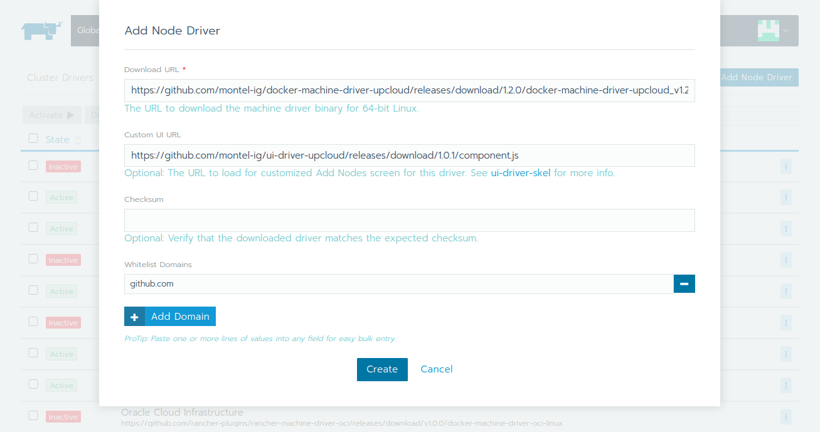Expand the kebab dropdown on an Active driver row
The width and height of the screenshot is (820, 432).
[785, 197]
